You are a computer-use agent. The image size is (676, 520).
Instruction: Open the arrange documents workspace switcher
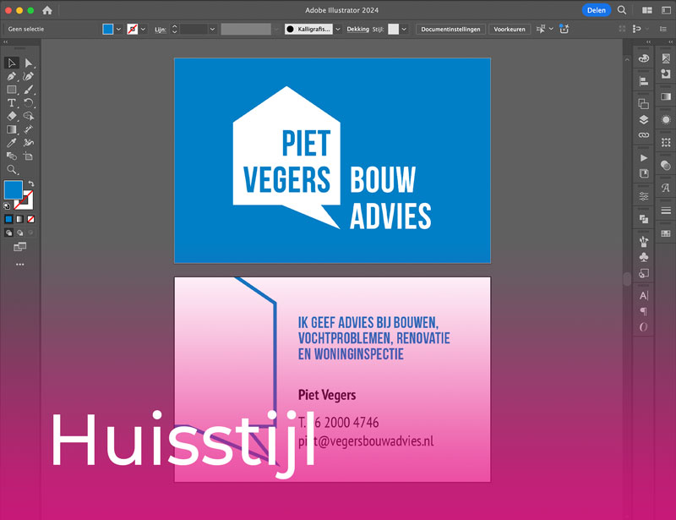click(647, 10)
